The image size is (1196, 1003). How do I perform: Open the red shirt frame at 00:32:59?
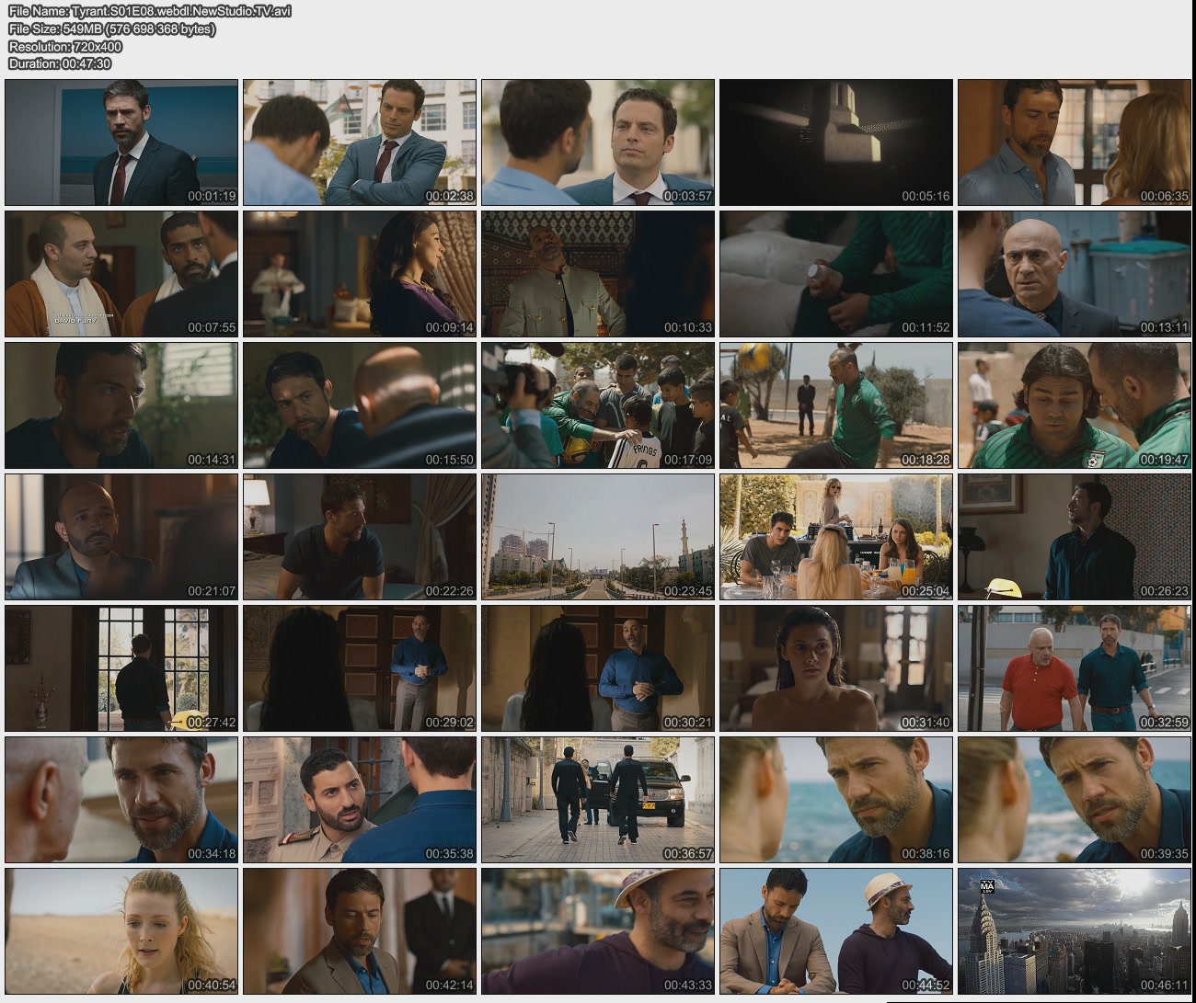point(1074,668)
